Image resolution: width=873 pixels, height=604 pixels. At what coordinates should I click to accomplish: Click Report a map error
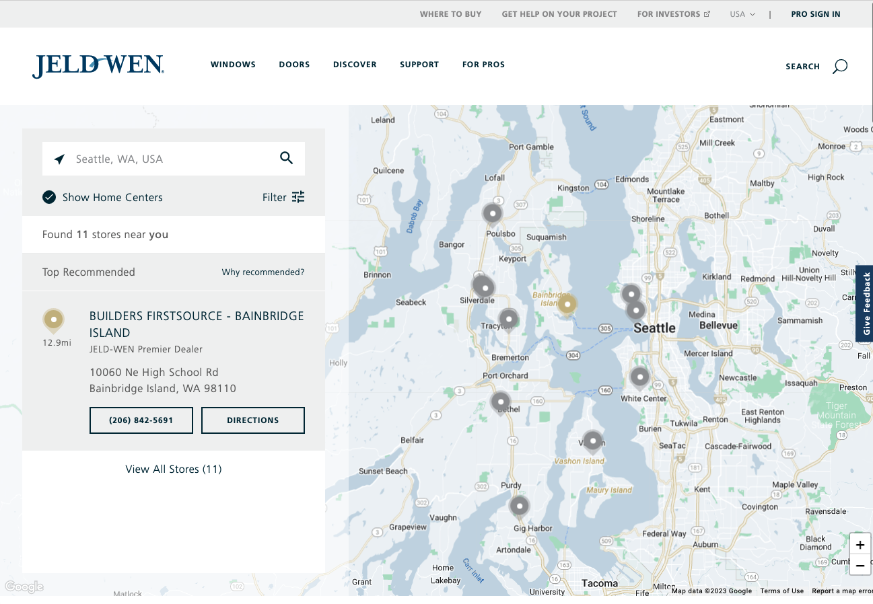842,591
